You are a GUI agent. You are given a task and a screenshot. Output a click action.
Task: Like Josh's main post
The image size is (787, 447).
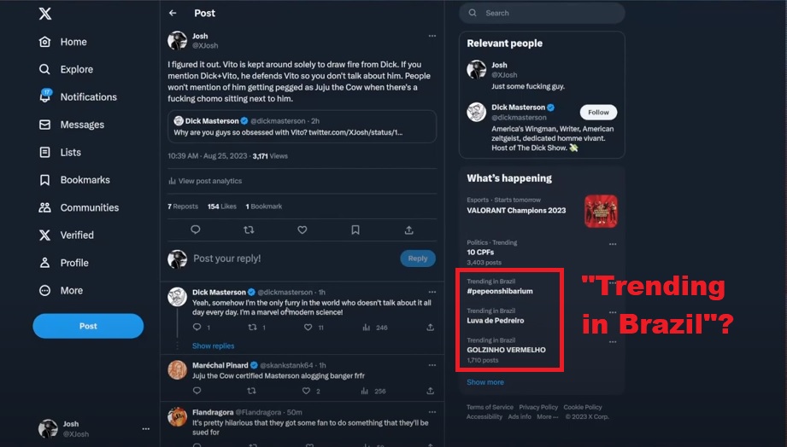(x=302, y=229)
